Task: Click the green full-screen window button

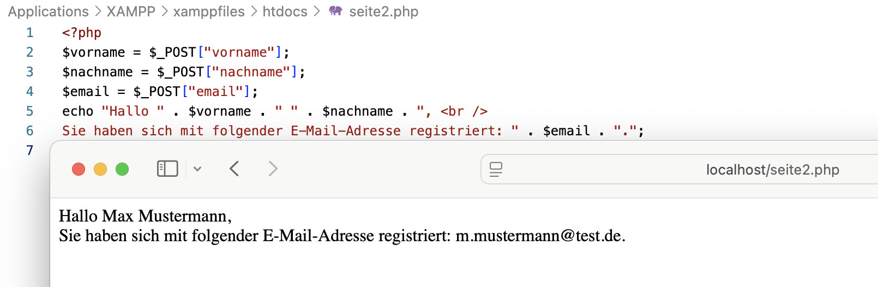Action: 122,169
